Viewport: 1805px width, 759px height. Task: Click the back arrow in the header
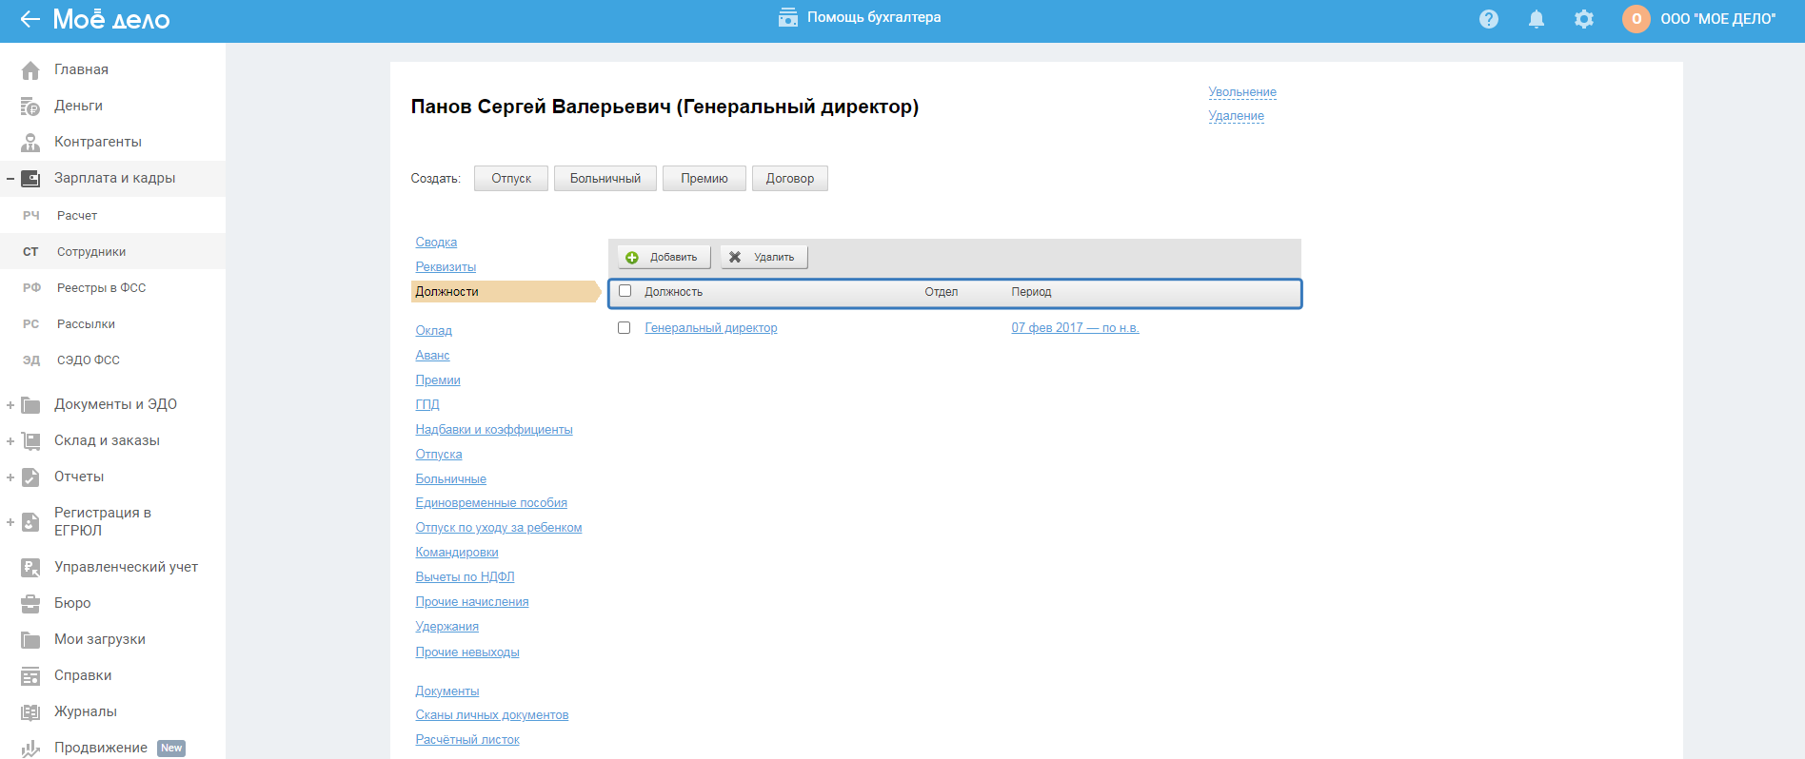tap(30, 19)
